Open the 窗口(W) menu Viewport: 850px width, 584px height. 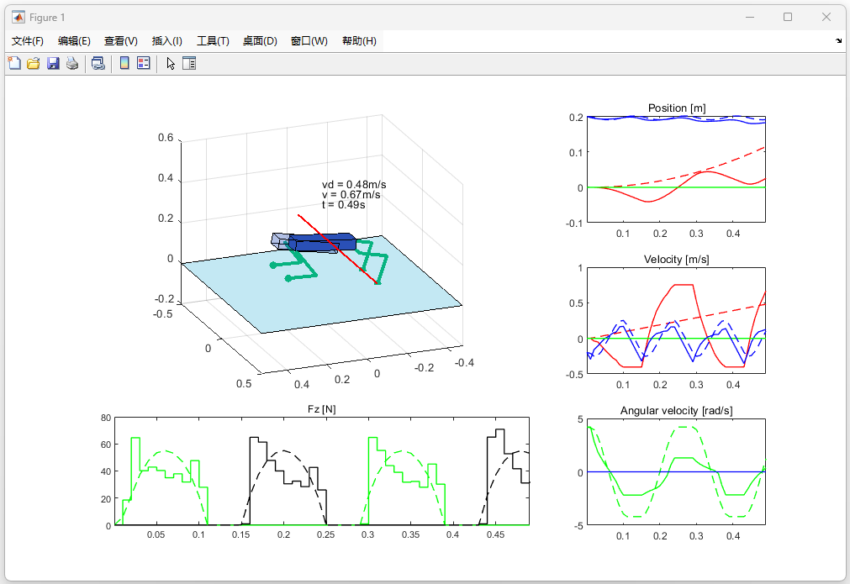click(309, 41)
